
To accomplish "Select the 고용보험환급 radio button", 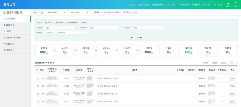I will (x=53, y=23).
